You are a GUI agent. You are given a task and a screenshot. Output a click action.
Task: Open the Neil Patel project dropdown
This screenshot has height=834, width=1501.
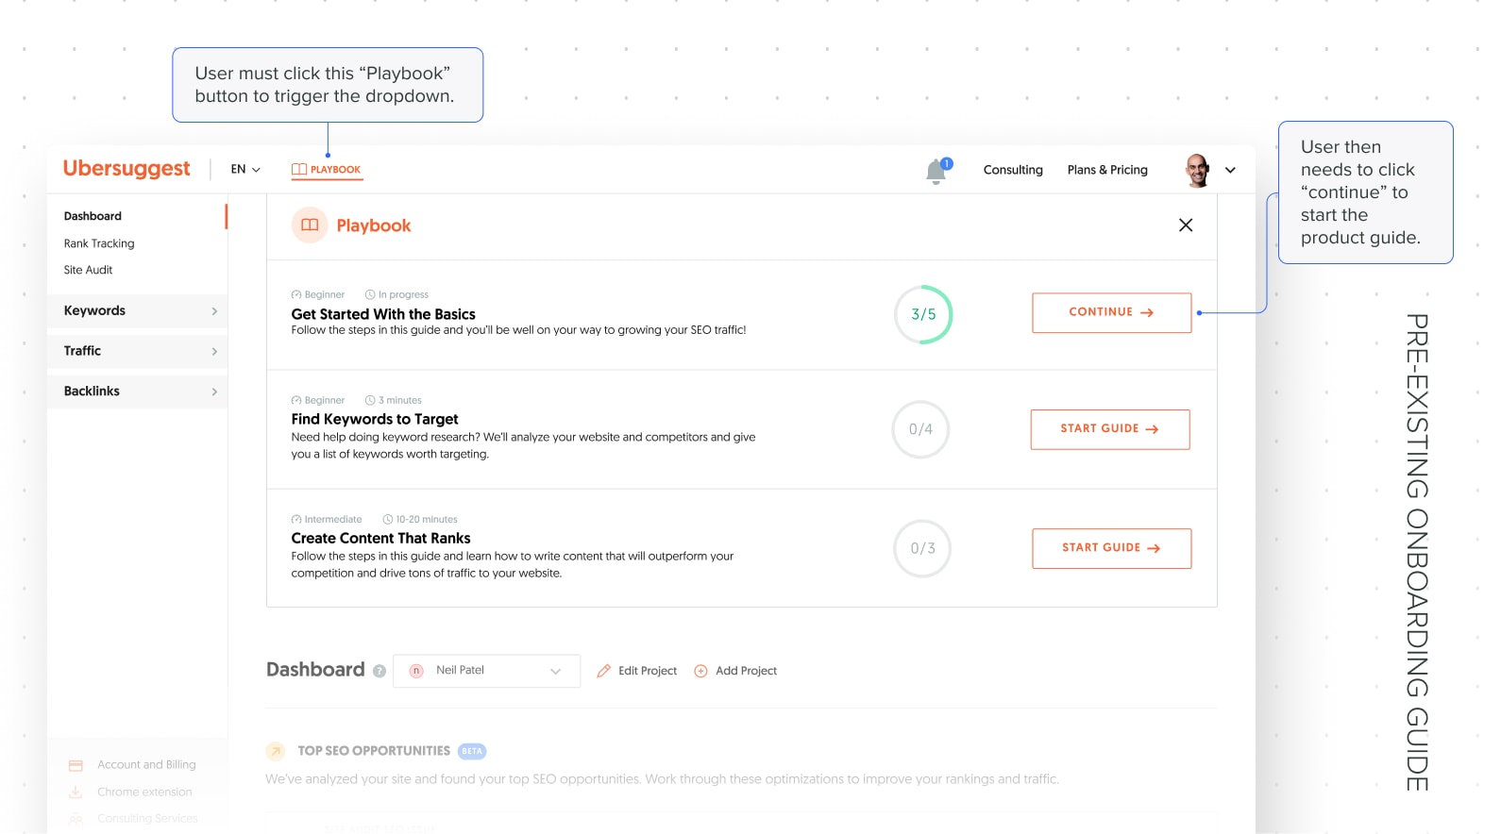[x=487, y=671]
